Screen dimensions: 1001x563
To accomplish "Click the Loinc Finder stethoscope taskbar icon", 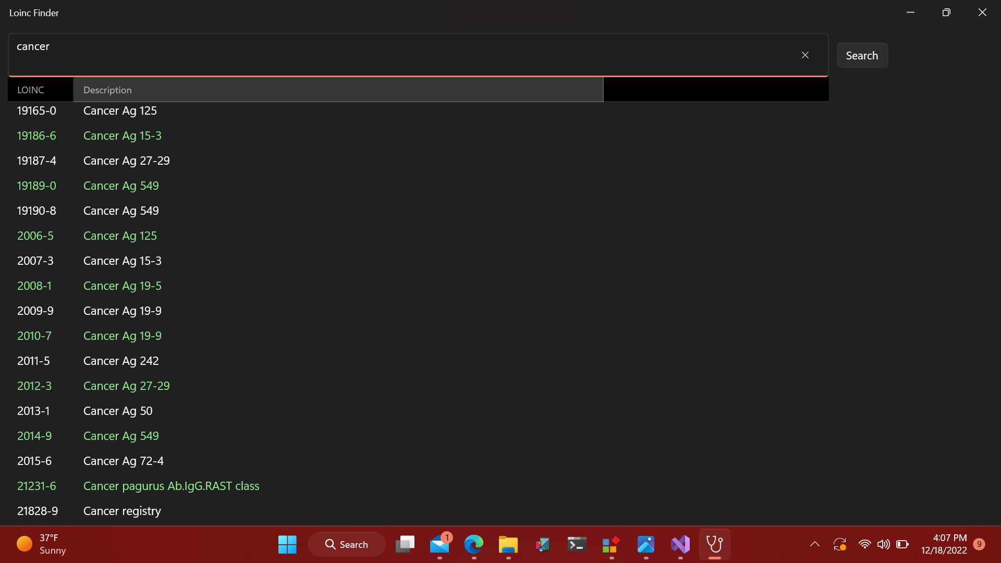I will coord(714,544).
